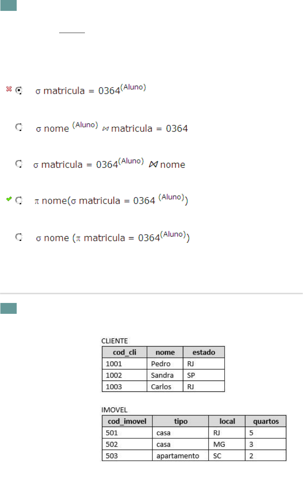Click the cod_cli column header
Image resolution: width=303 pixels, height=480 pixels.
tap(124, 352)
